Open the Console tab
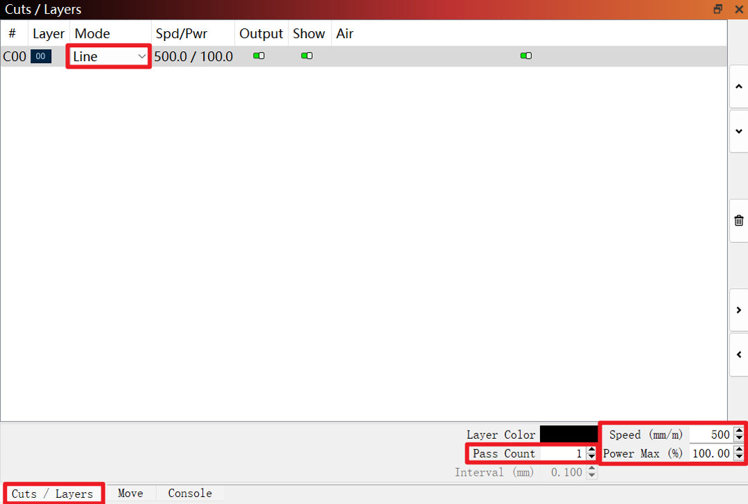 click(x=190, y=494)
